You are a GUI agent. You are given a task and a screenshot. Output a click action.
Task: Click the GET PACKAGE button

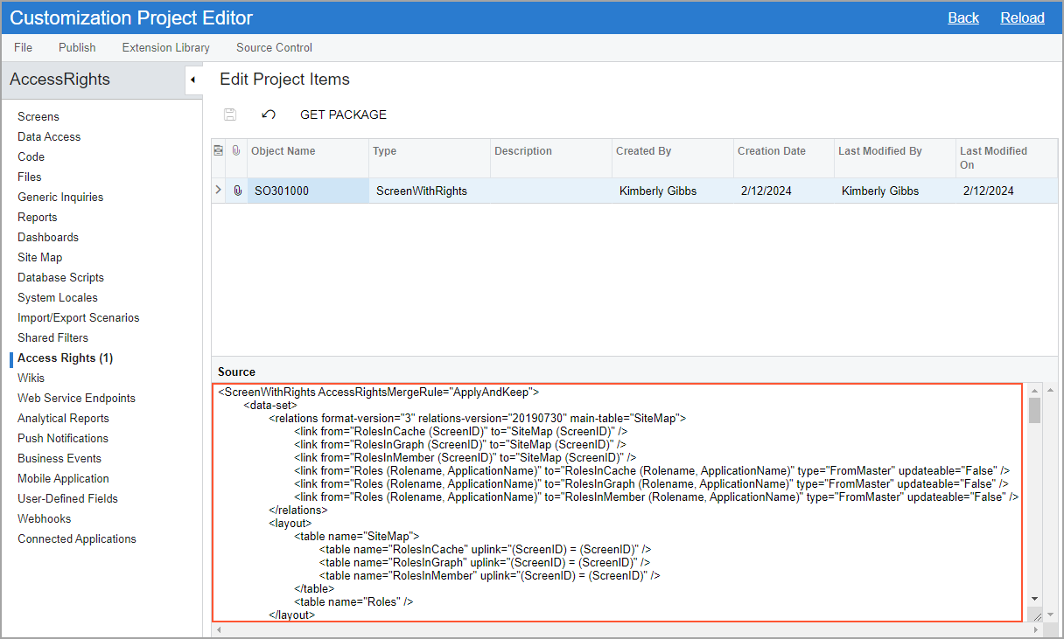[x=343, y=115]
